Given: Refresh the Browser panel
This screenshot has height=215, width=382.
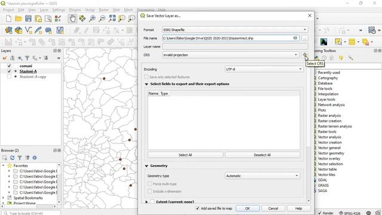Looking at the screenshot, I should click(x=12, y=158).
